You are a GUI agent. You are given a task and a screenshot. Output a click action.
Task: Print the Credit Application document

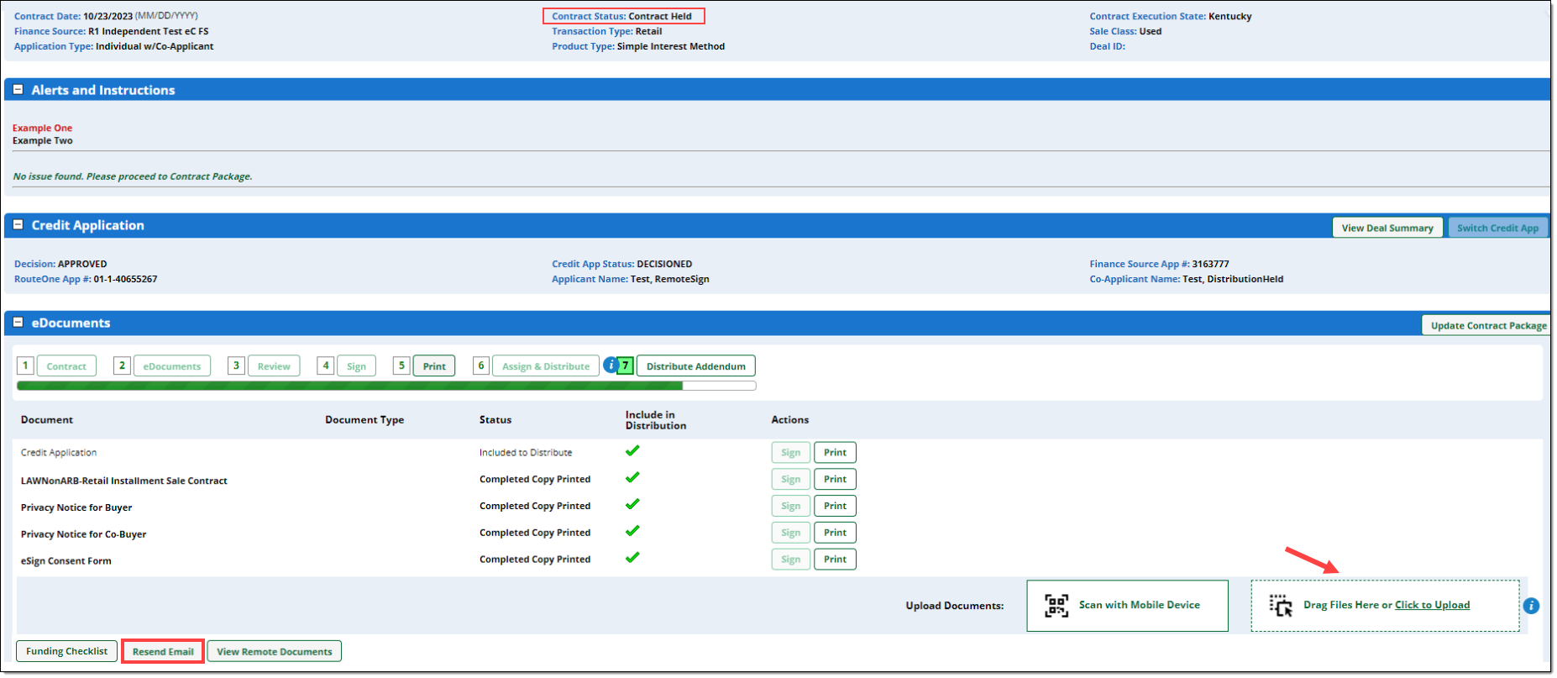835,453
